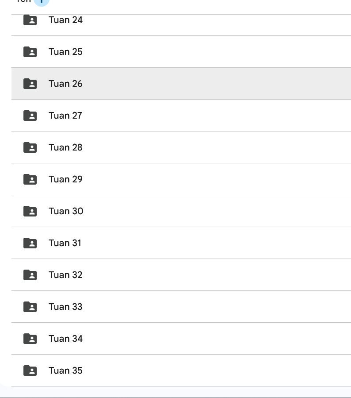Choose the Tuan 27 folder name
The height and width of the screenshot is (398, 351).
pos(65,116)
